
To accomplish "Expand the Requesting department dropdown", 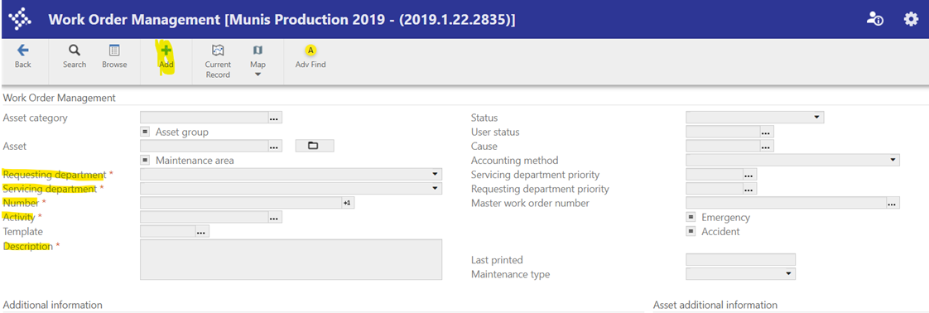I will pyautogui.click(x=291, y=174).
